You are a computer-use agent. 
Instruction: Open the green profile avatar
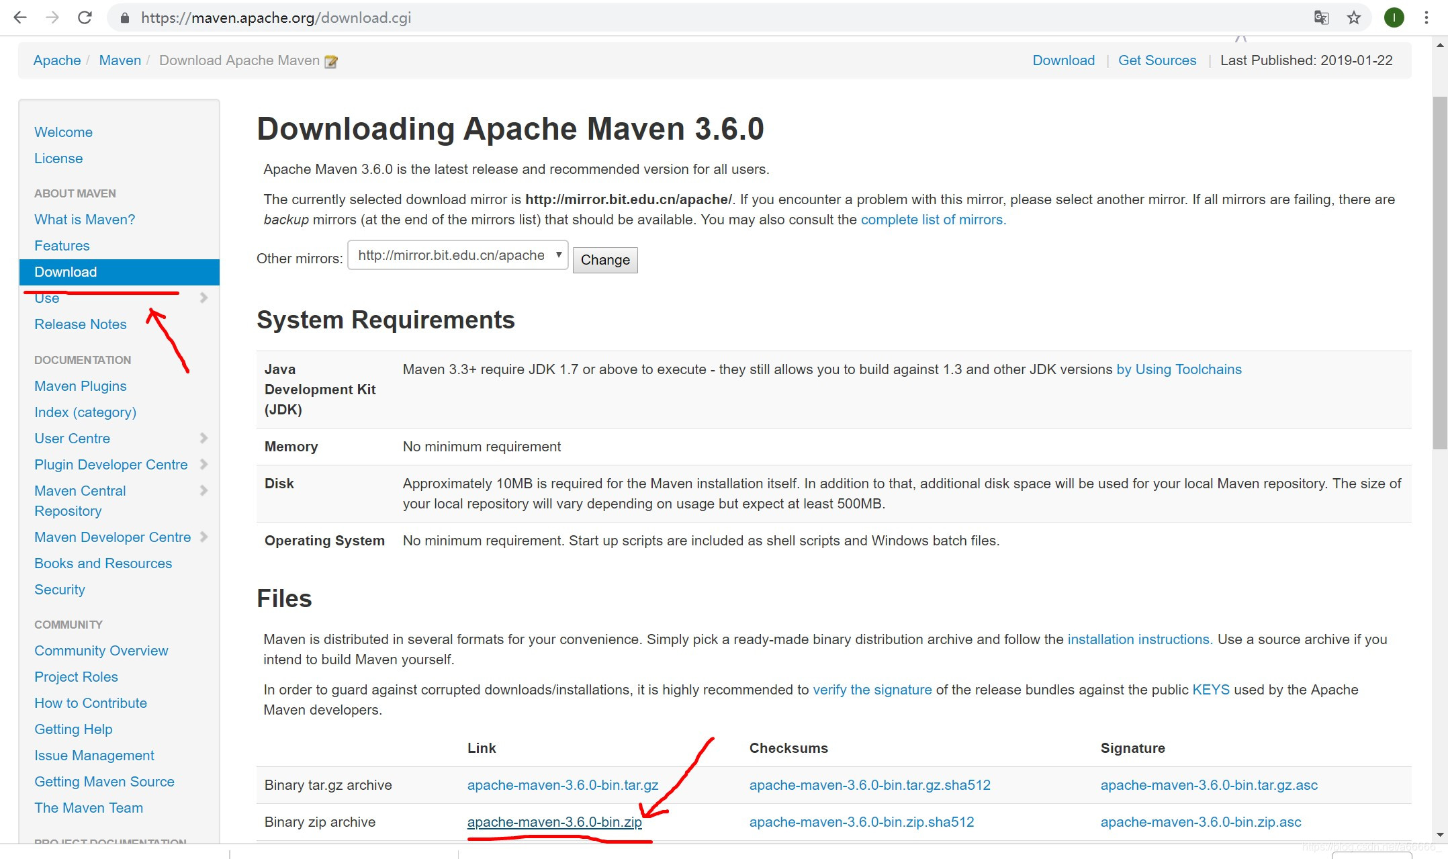pos(1394,17)
